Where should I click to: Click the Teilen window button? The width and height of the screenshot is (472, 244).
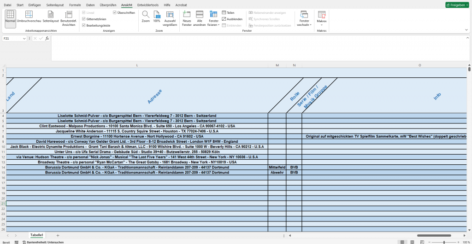228,12
